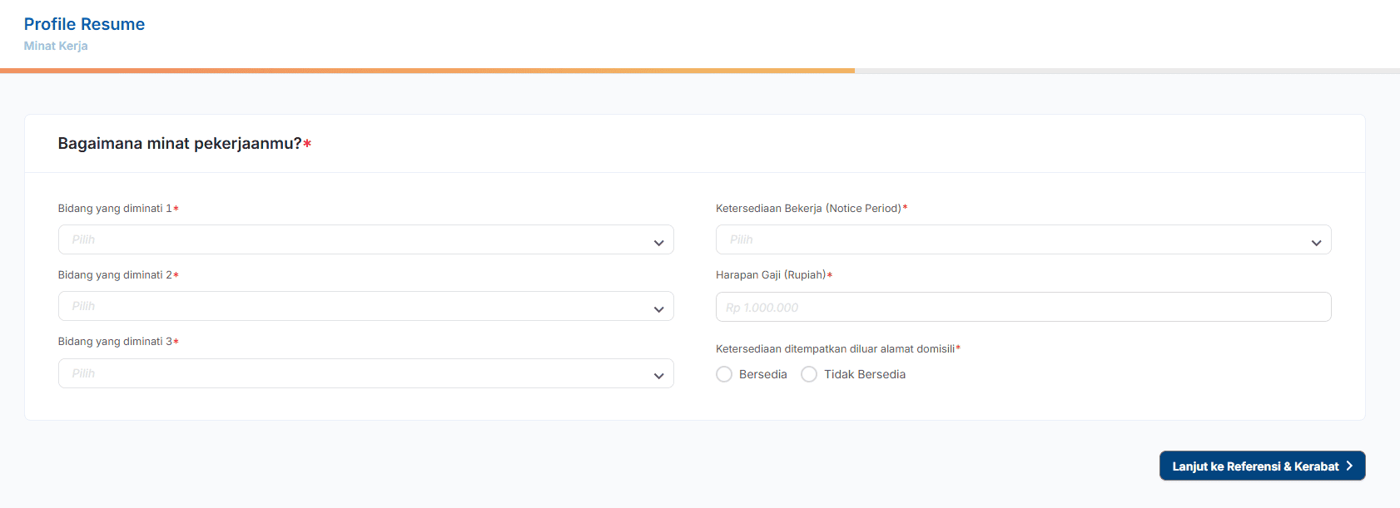The height and width of the screenshot is (508, 1400).
Task: Click the right arrow icon on the Lanjut button
Action: pos(1349,466)
